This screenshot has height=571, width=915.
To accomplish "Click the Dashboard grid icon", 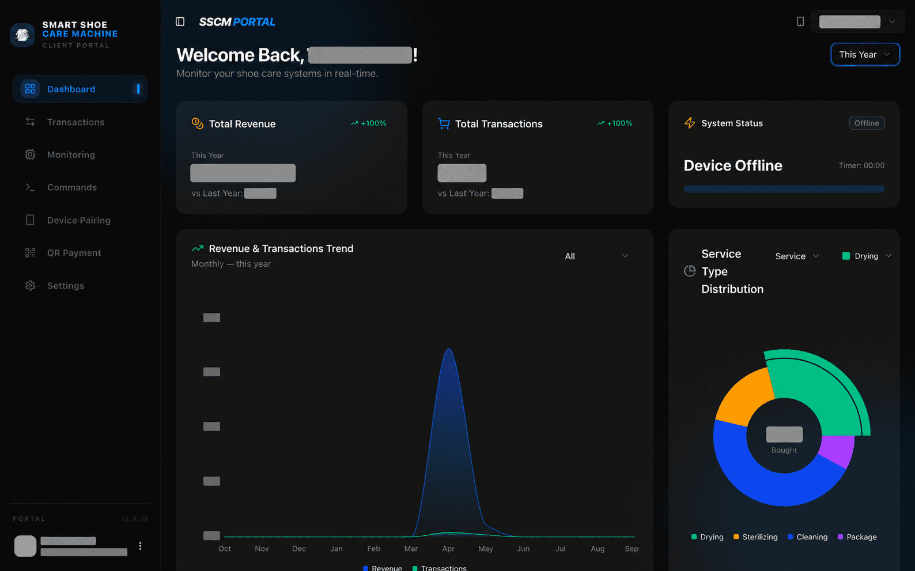I will (x=30, y=89).
